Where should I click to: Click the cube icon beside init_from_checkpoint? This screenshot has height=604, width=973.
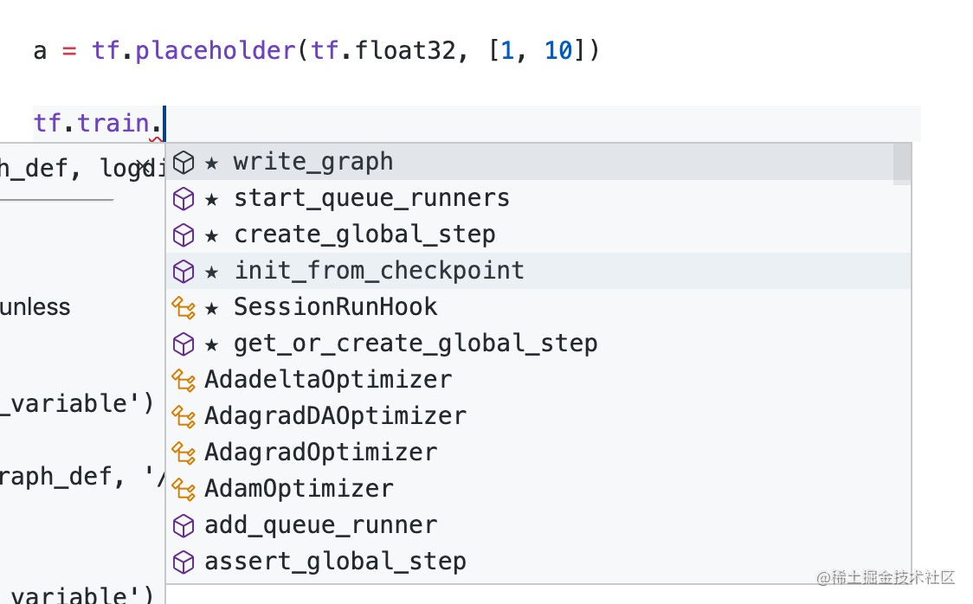[x=184, y=272]
